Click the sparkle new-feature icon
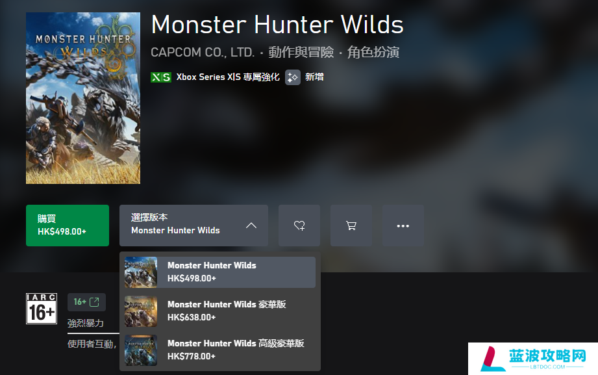The height and width of the screenshot is (375, 598). click(x=293, y=77)
